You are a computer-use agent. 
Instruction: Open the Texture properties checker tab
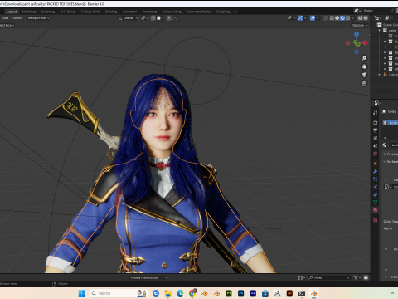[376, 220]
